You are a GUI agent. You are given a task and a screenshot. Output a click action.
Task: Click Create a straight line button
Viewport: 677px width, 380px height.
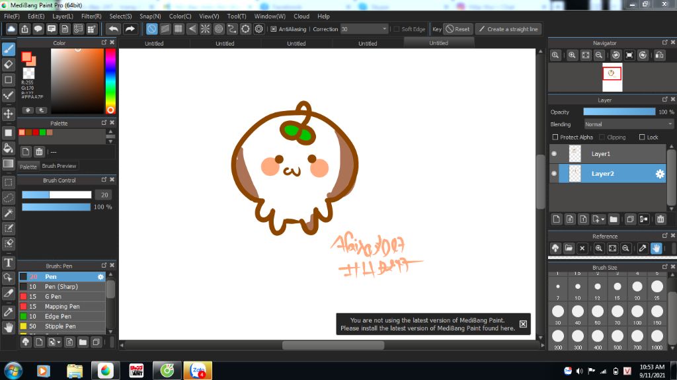pos(509,29)
